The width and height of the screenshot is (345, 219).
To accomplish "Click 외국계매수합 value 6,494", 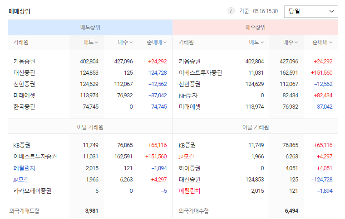I will [291, 211].
